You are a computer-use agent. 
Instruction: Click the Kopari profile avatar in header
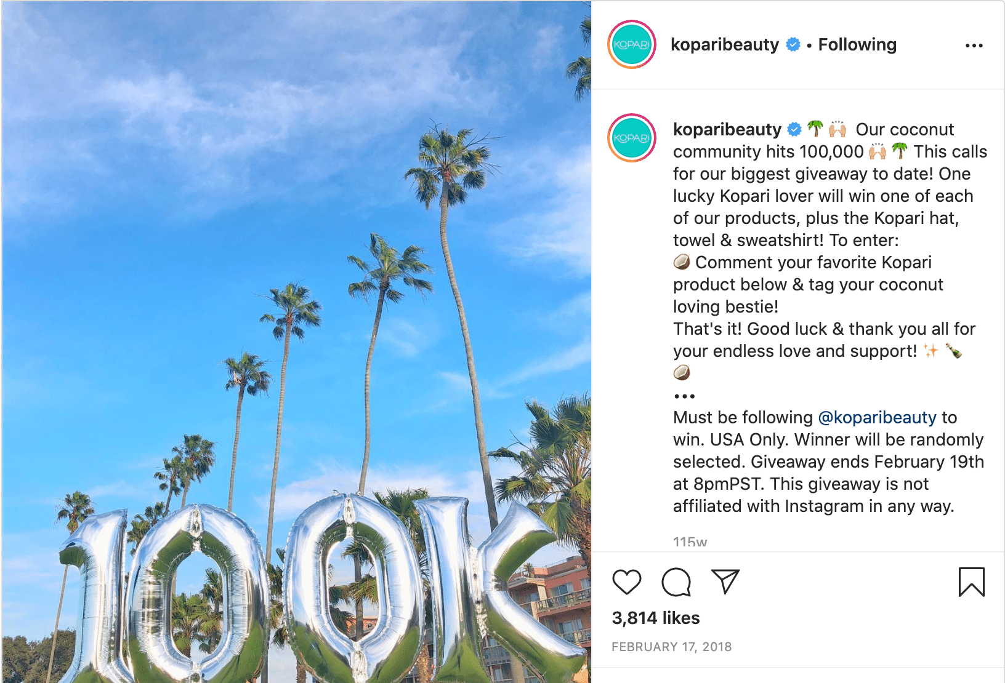click(x=632, y=44)
